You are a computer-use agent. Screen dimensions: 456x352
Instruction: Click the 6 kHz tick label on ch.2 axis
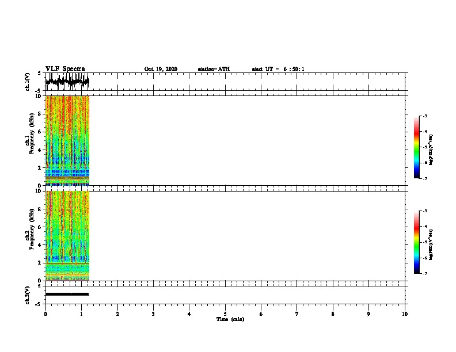[40, 227]
